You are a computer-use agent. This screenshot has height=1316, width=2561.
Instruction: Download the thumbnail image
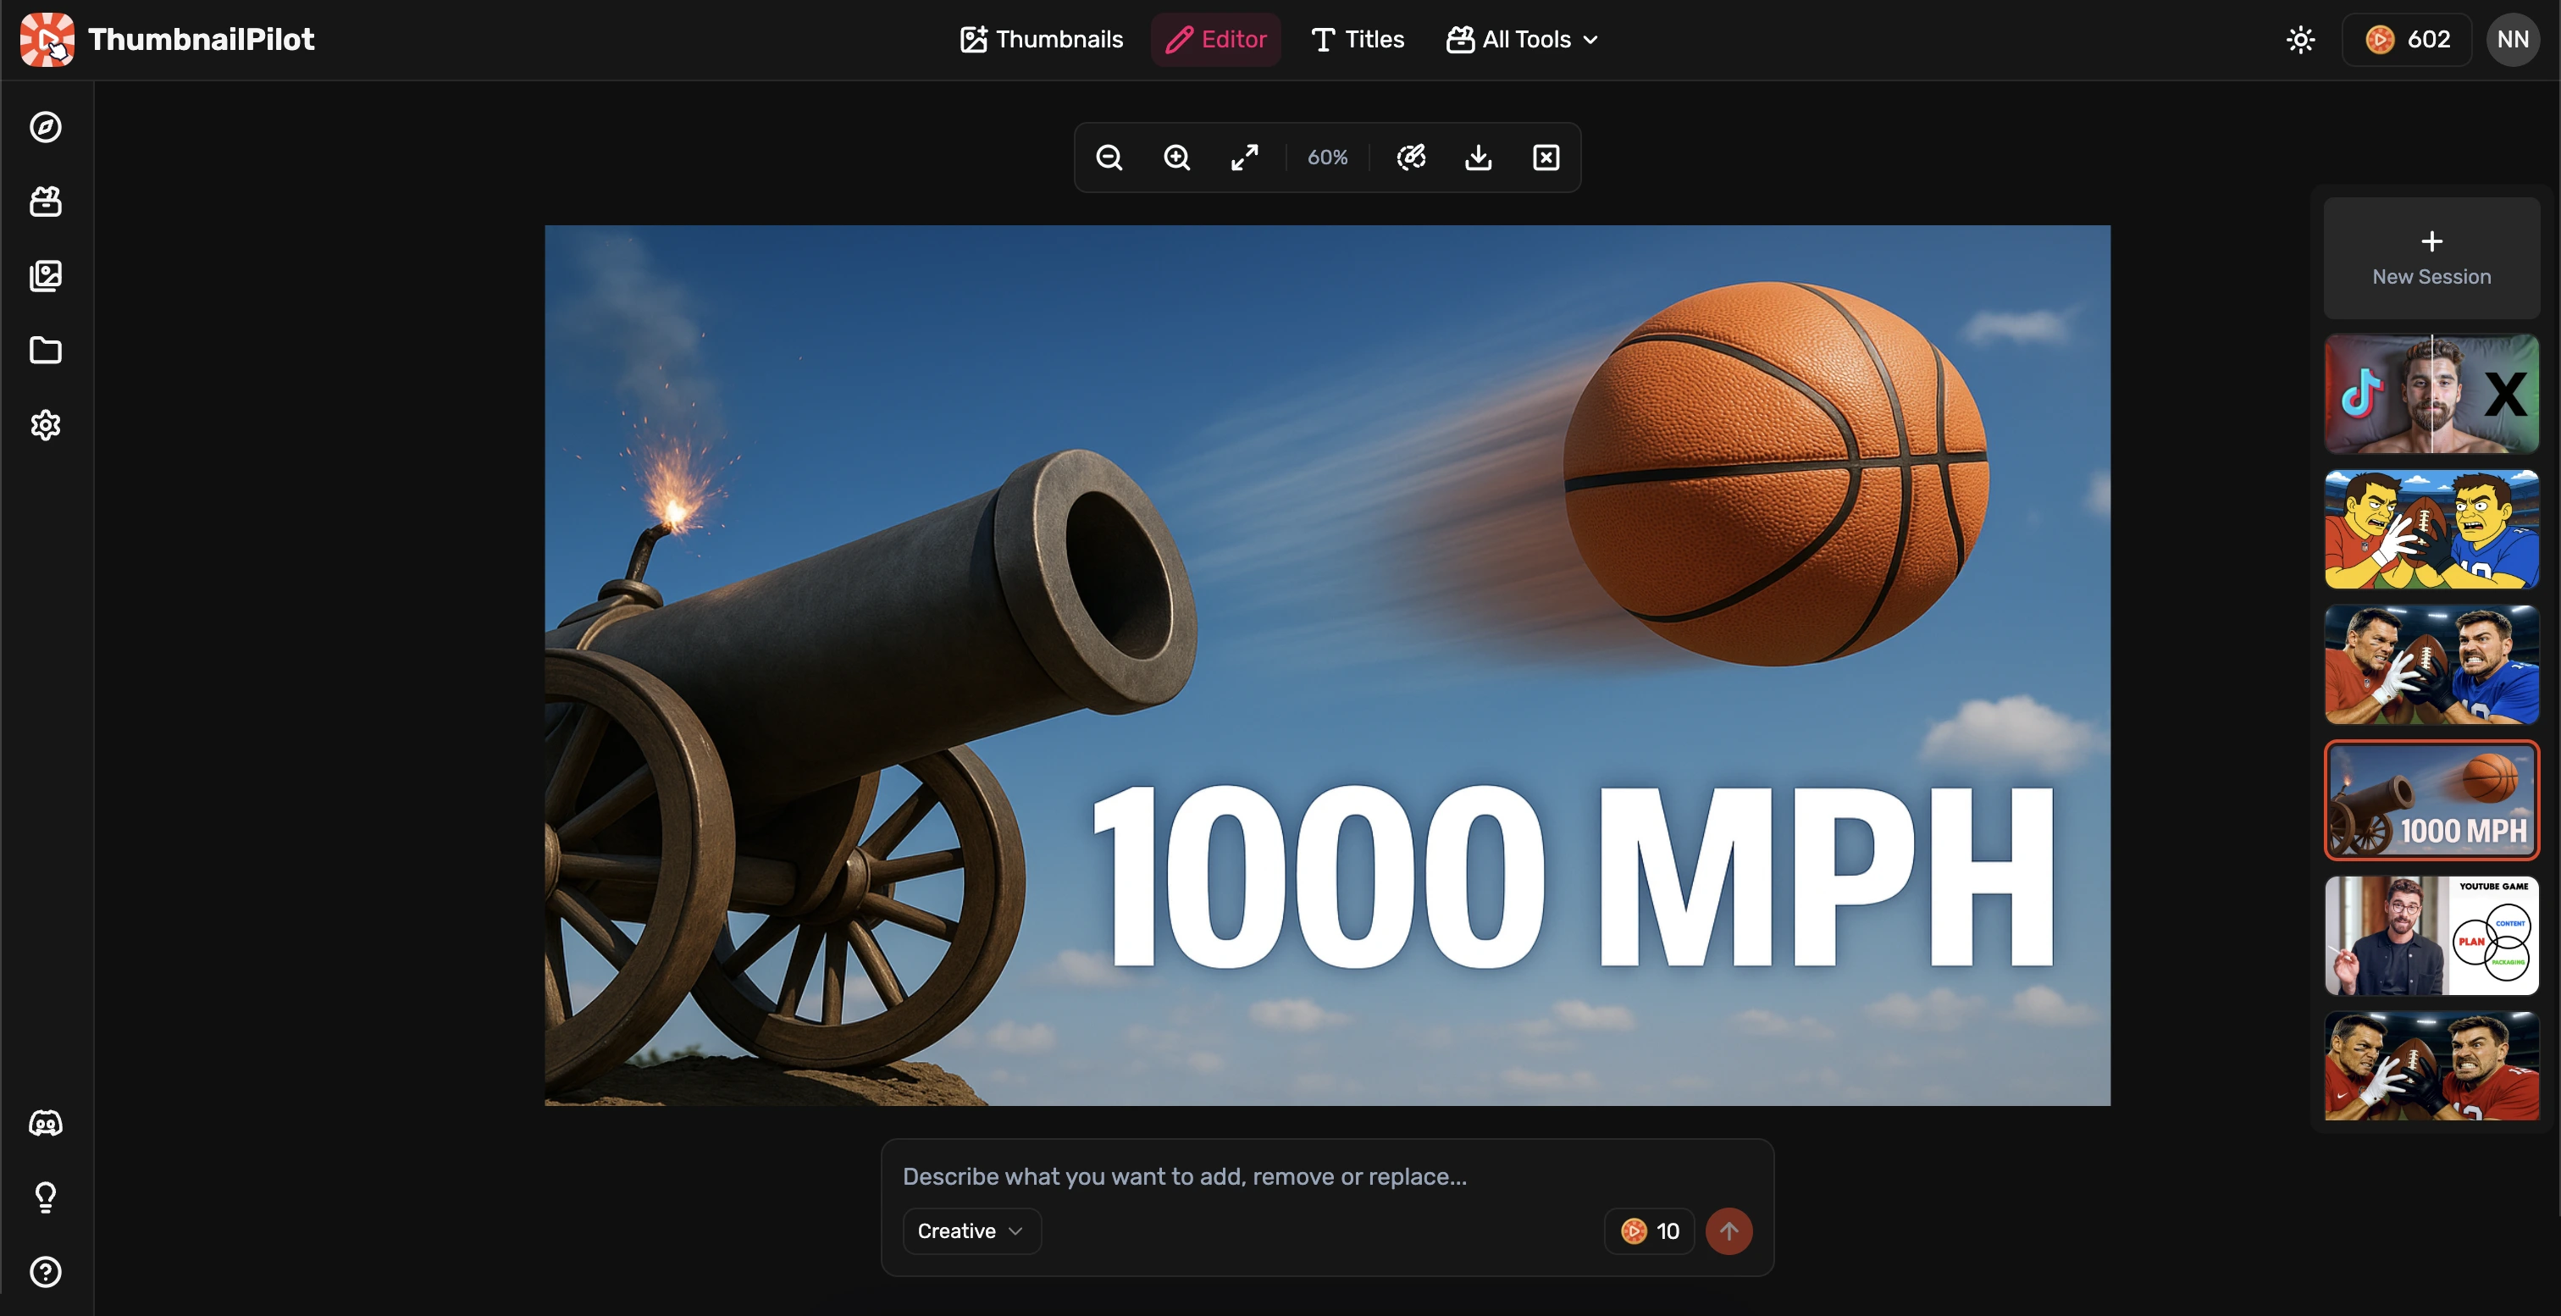[1479, 158]
